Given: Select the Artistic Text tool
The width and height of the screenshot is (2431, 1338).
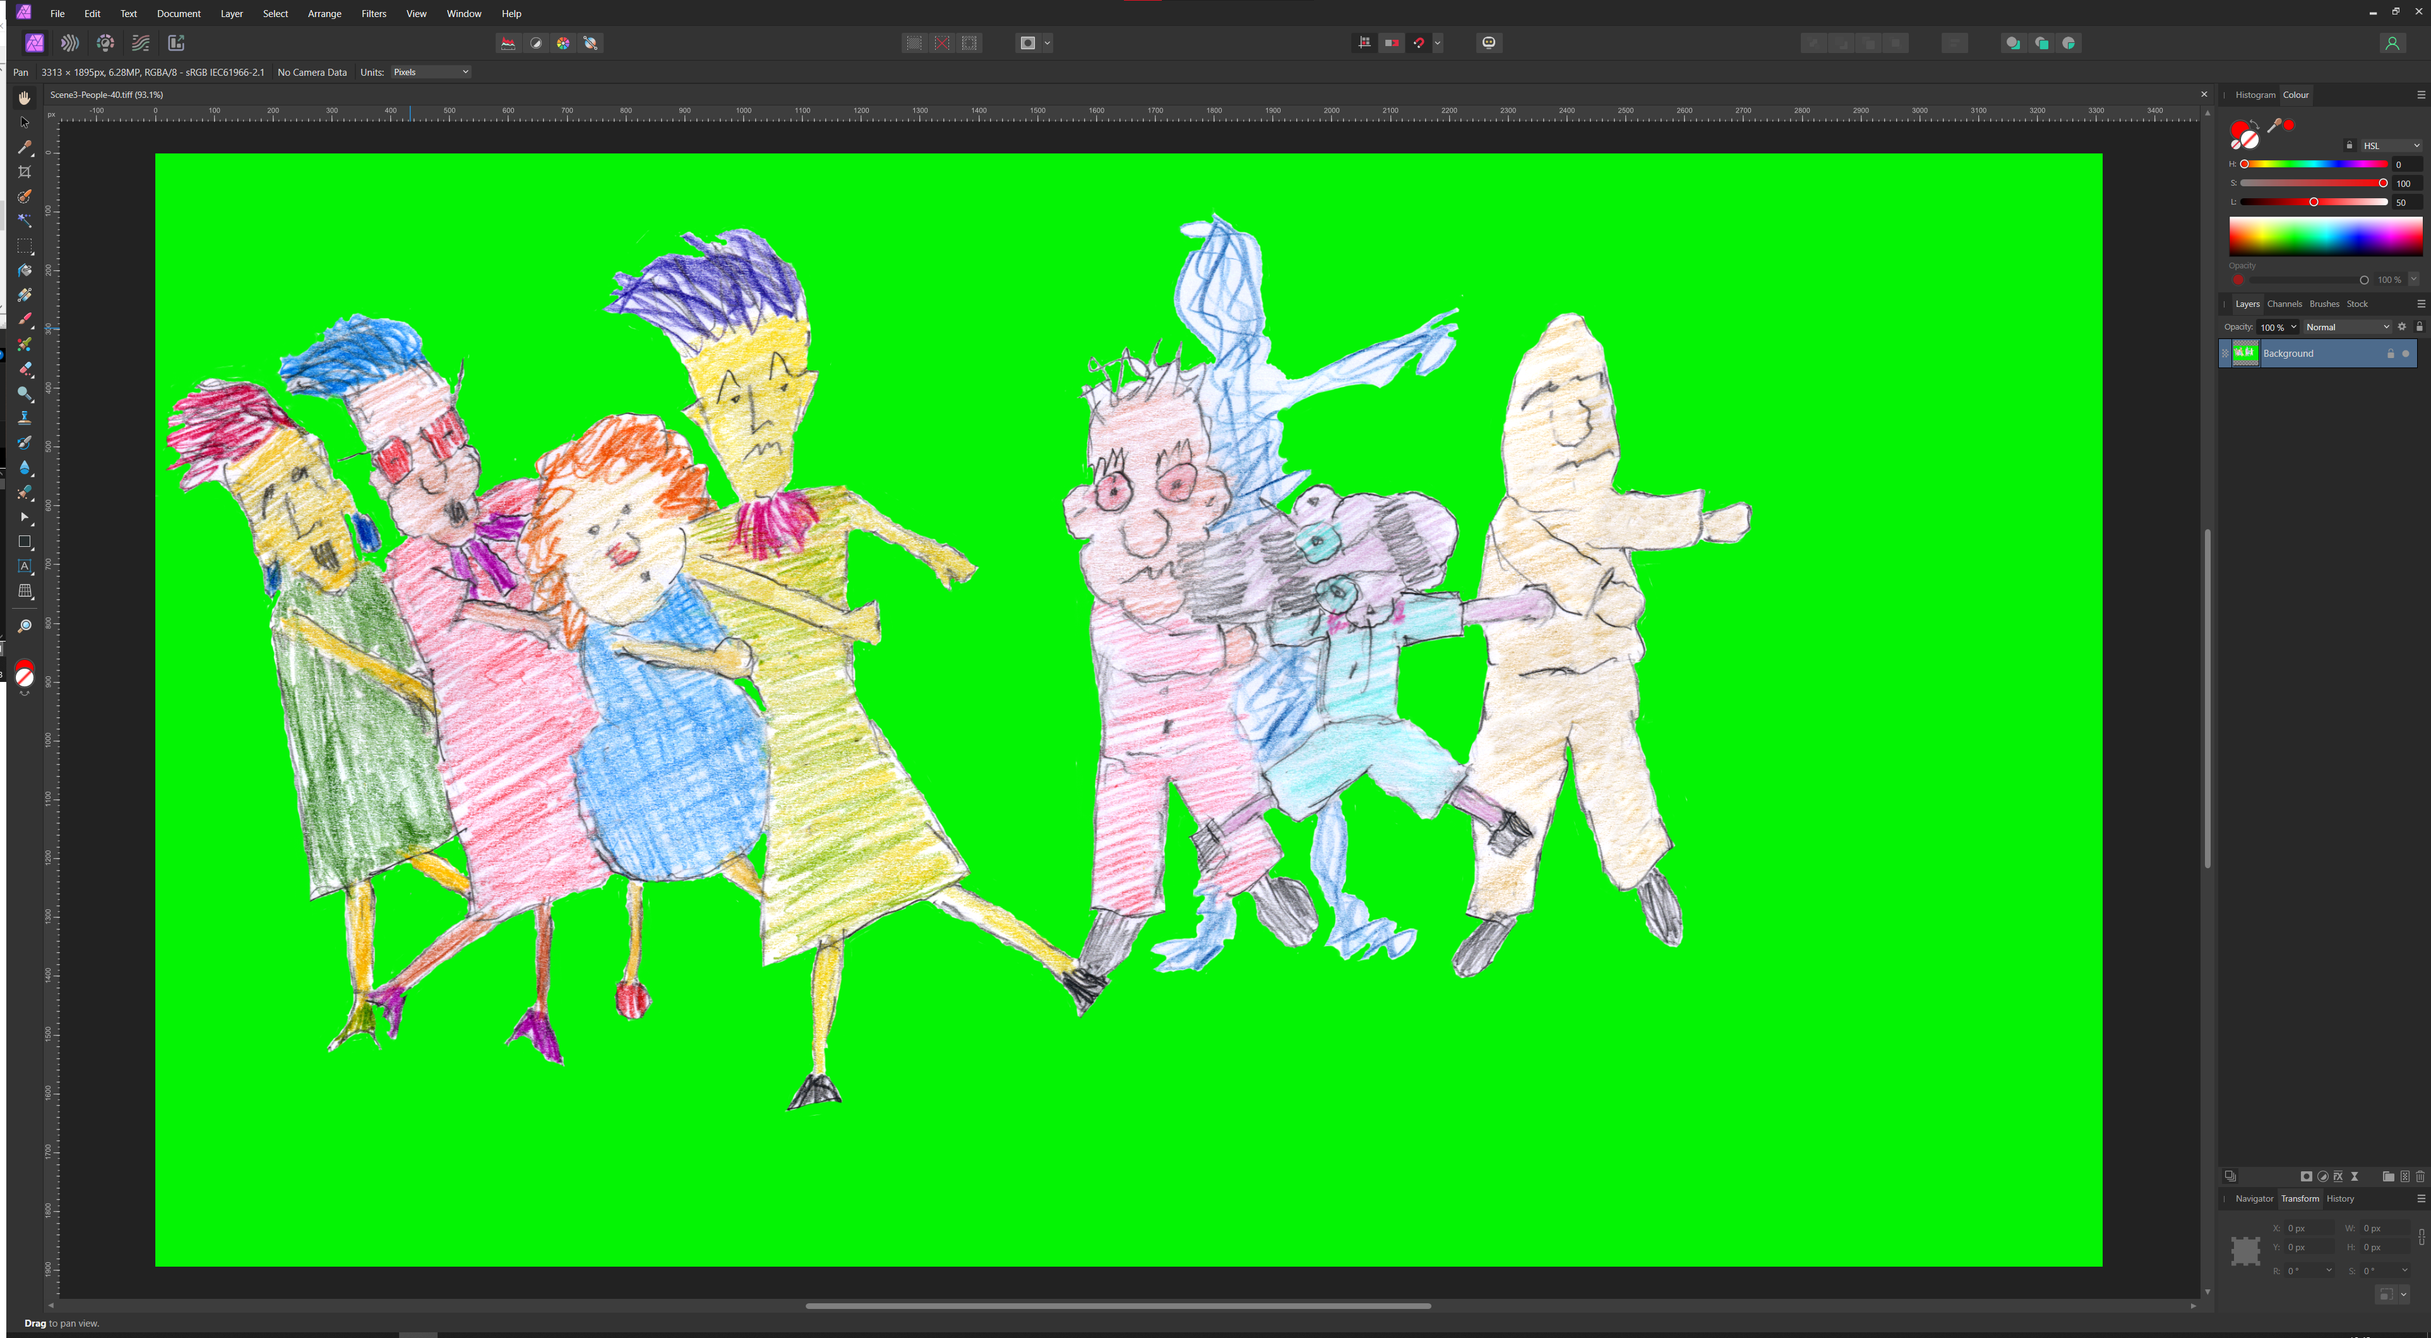Looking at the screenshot, I should [x=25, y=566].
